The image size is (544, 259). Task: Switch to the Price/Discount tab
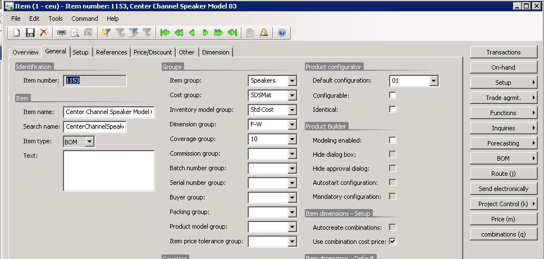point(153,52)
